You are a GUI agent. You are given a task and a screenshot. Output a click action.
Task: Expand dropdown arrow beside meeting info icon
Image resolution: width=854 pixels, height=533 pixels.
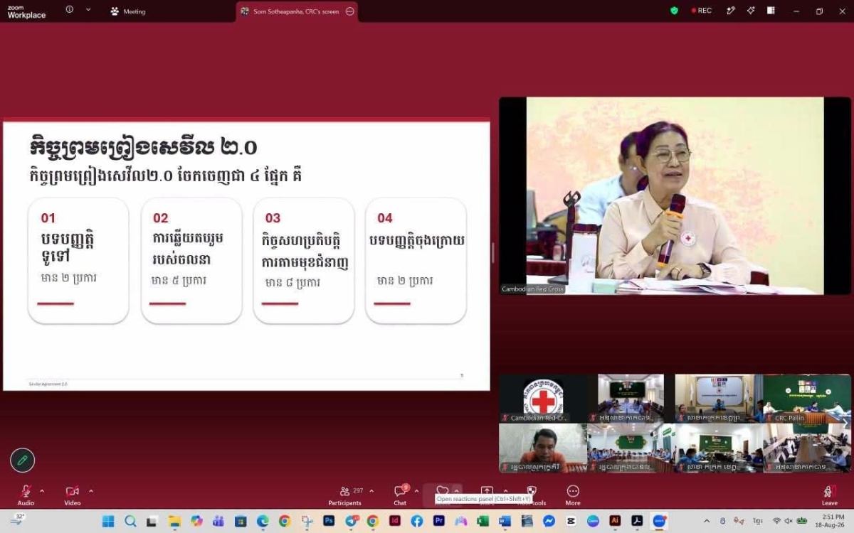click(x=88, y=10)
